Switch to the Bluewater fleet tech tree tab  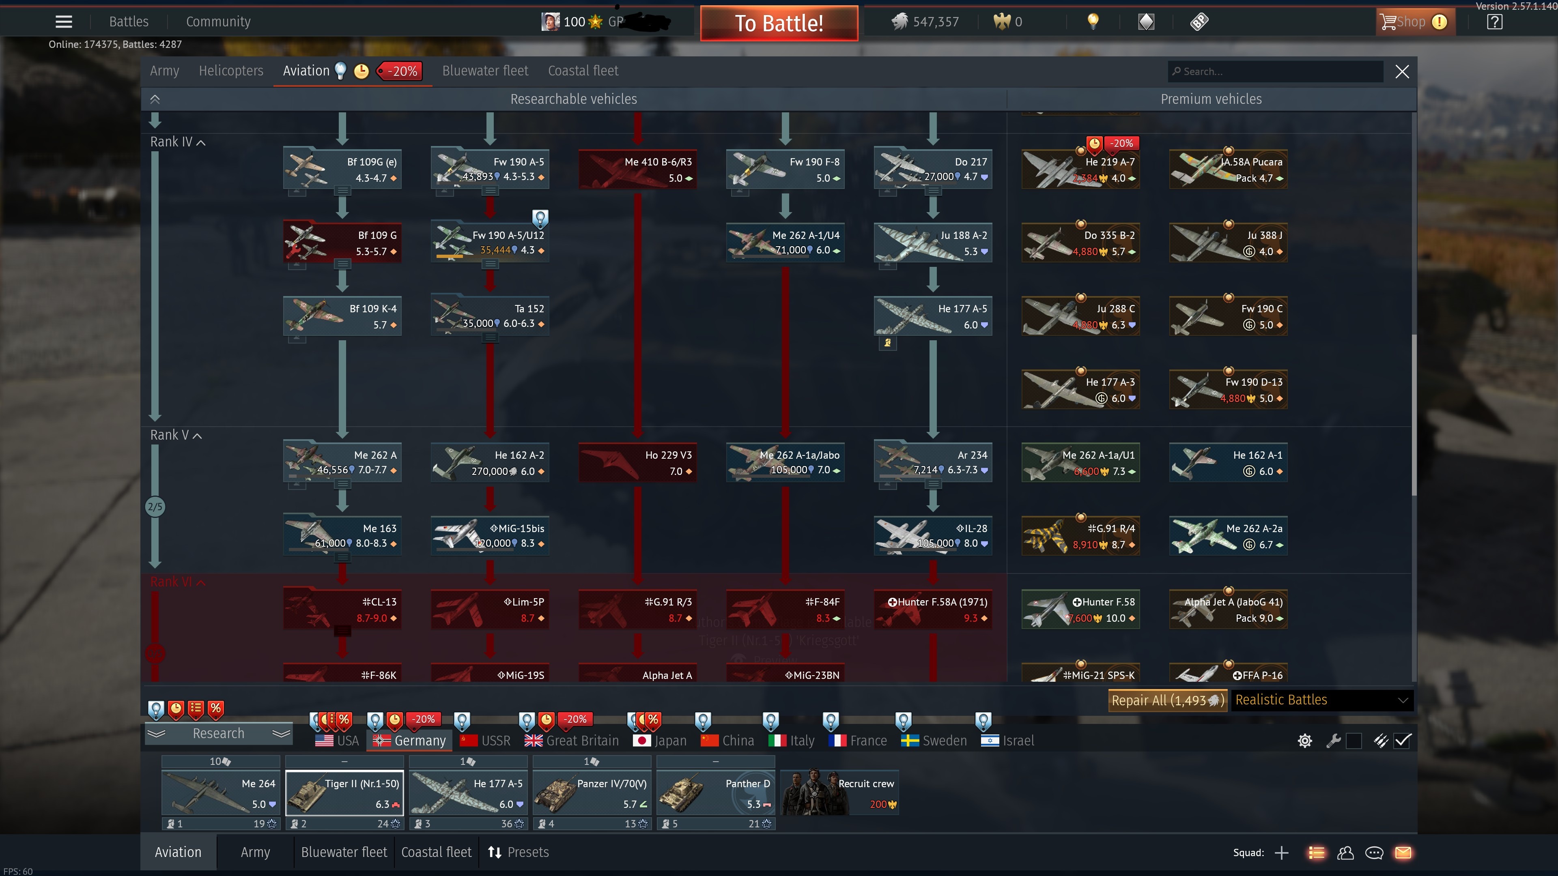click(x=485, y=71)
